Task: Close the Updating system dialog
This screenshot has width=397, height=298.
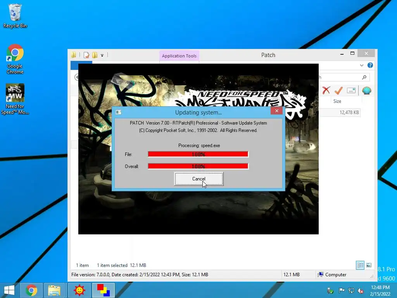Action: tap(276, 111)
